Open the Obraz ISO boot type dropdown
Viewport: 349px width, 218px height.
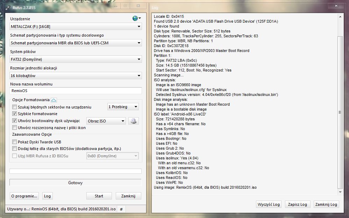(106, 121)
